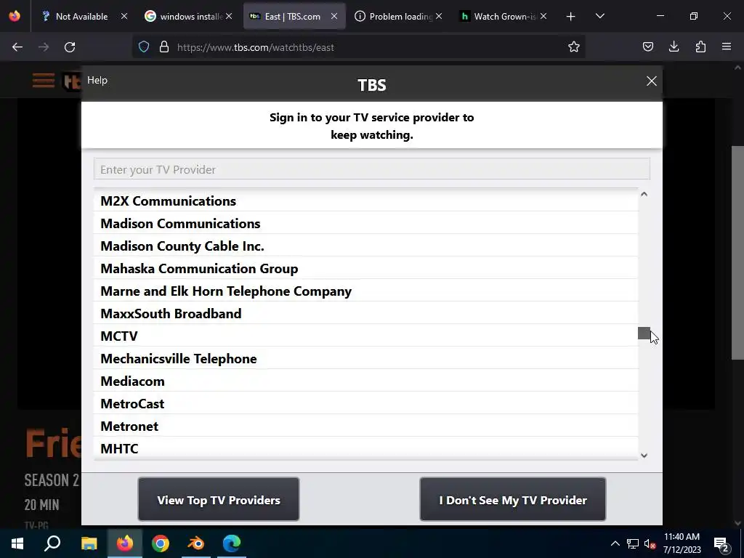This screenshot has width=744, height=558.
Task: Click page scrollbar thumb on the right edge
Action: tap(737, 252)
